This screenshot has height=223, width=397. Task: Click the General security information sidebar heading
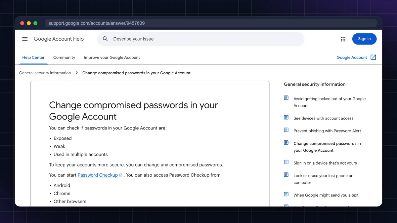(x=315, y=84)
